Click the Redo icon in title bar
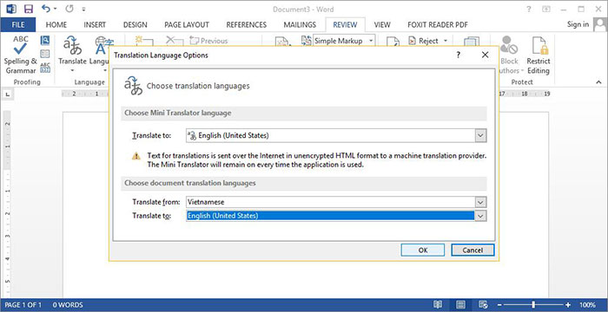608x312 pixels. 69,9
